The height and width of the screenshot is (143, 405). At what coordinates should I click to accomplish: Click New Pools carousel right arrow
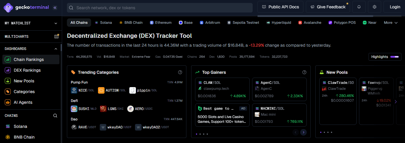click(x=396, y=102)
